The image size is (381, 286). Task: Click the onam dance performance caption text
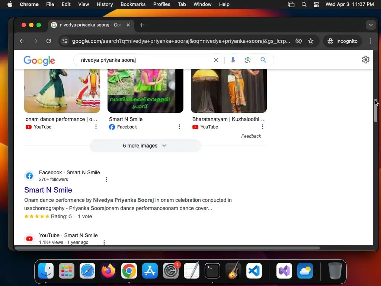[61, 119]
